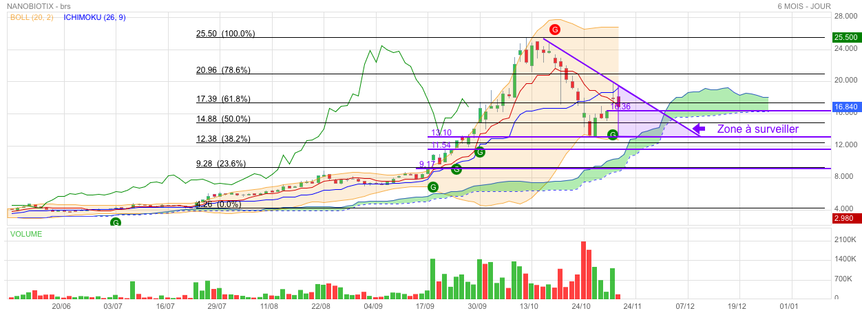The height and width of the screenshot is (313, 862).
Task: Click the green G marker beside the 9.17 level
Action: pos(456,169)
